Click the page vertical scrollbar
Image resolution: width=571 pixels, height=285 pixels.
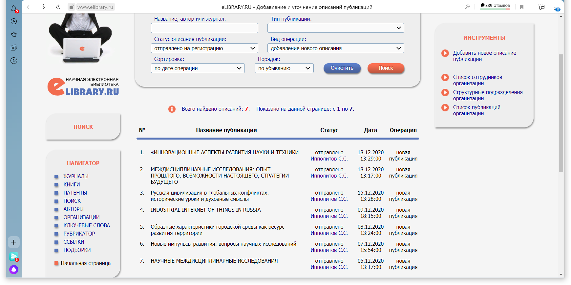(x=561, y=113)
